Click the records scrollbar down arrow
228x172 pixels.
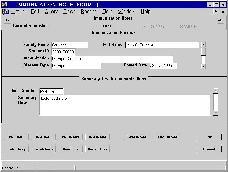click(203, 66)
